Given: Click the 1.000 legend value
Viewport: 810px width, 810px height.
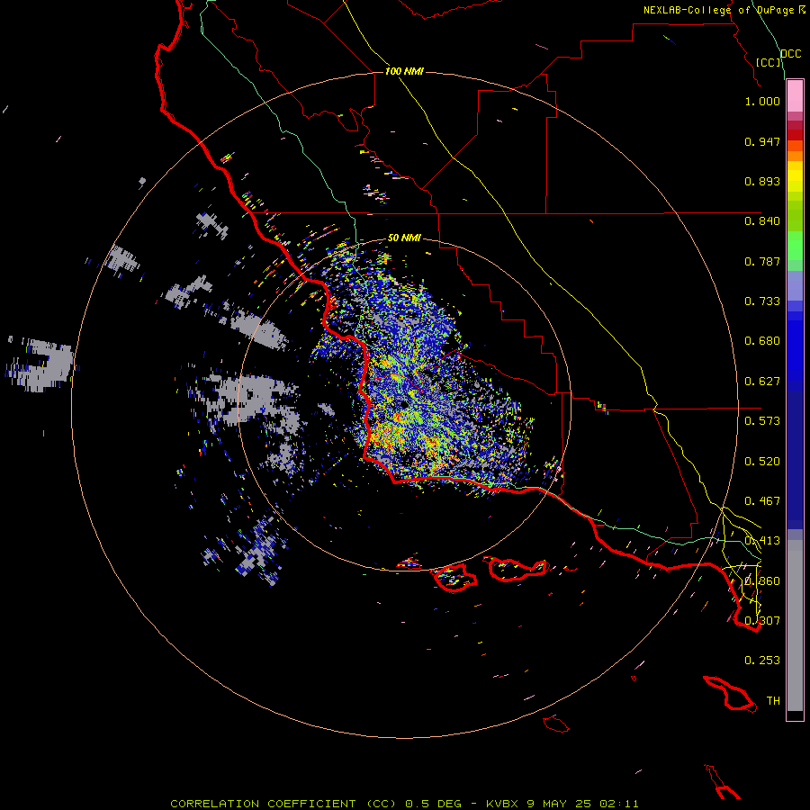Looking at the screenshot, I should 762,101.
